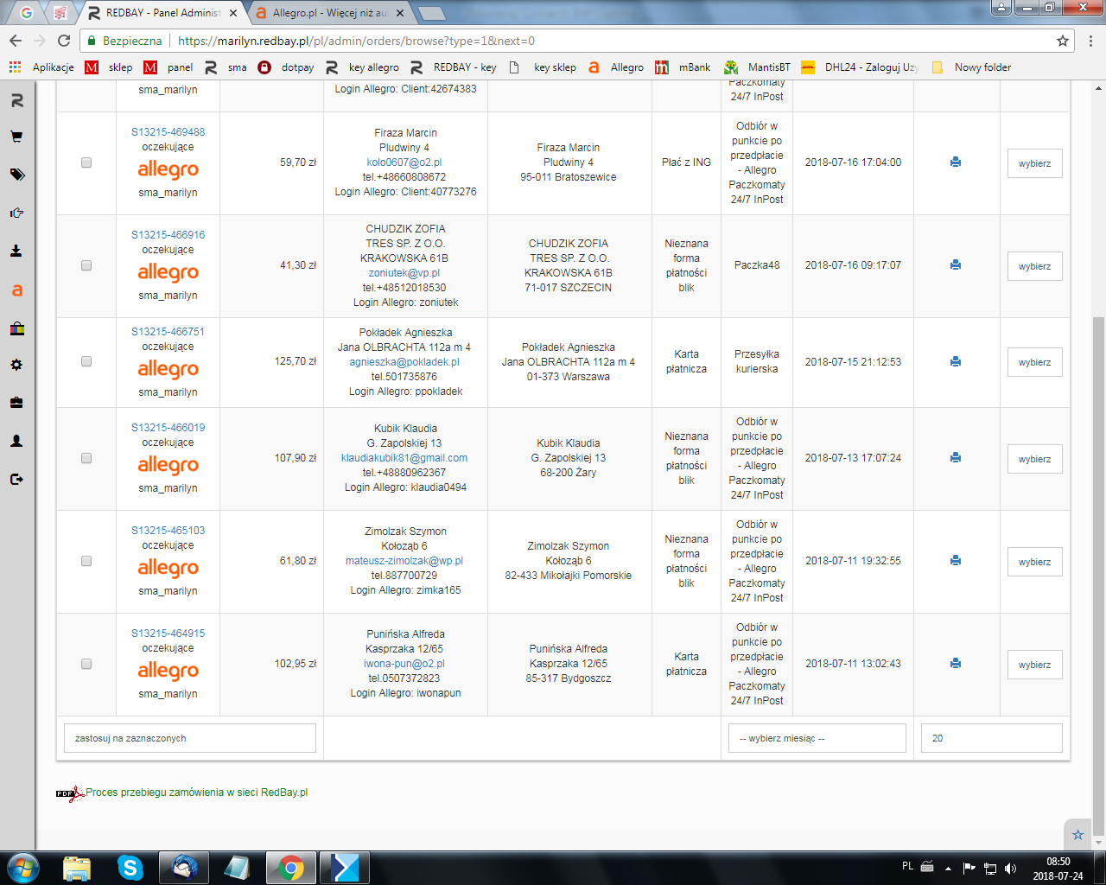1106x885 pixels.
Task: Click the price tags sidebar icon
Action: [x=16, y=175]
